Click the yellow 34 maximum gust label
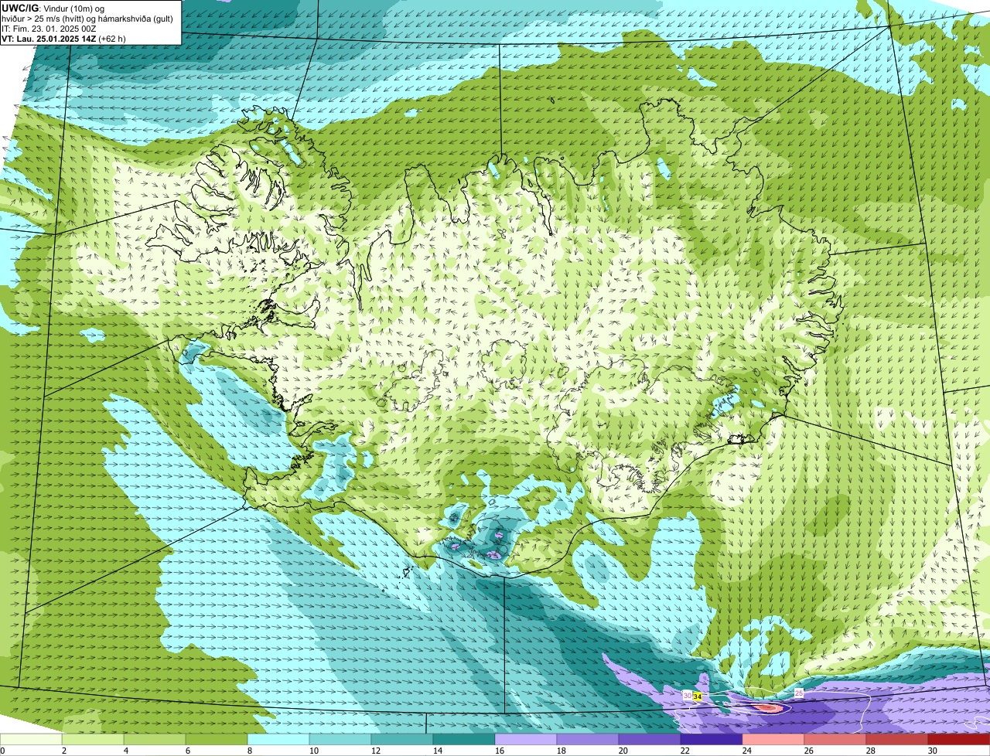This screenshot has width=990, height=756. click(698, 696)
